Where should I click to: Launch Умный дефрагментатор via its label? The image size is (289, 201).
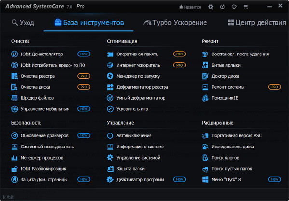tap(141, 98)
